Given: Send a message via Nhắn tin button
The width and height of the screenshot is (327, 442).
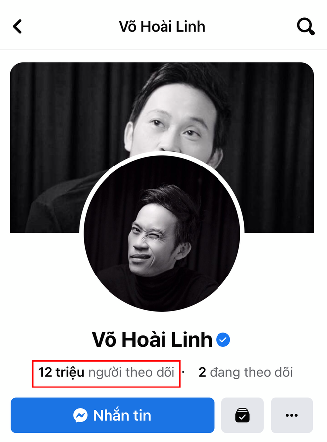Looking at the screenshot, I should [112, 415].
